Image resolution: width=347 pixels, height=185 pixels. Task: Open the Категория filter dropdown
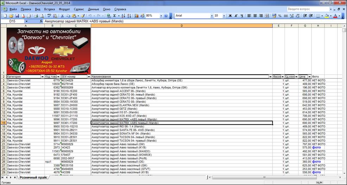pos(43,77)
